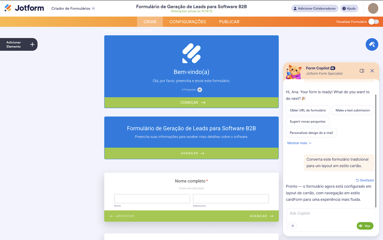Click the blue Form Copilot floating button
Image resolution: width=383 pixels, height=240 pixels.
372,44
